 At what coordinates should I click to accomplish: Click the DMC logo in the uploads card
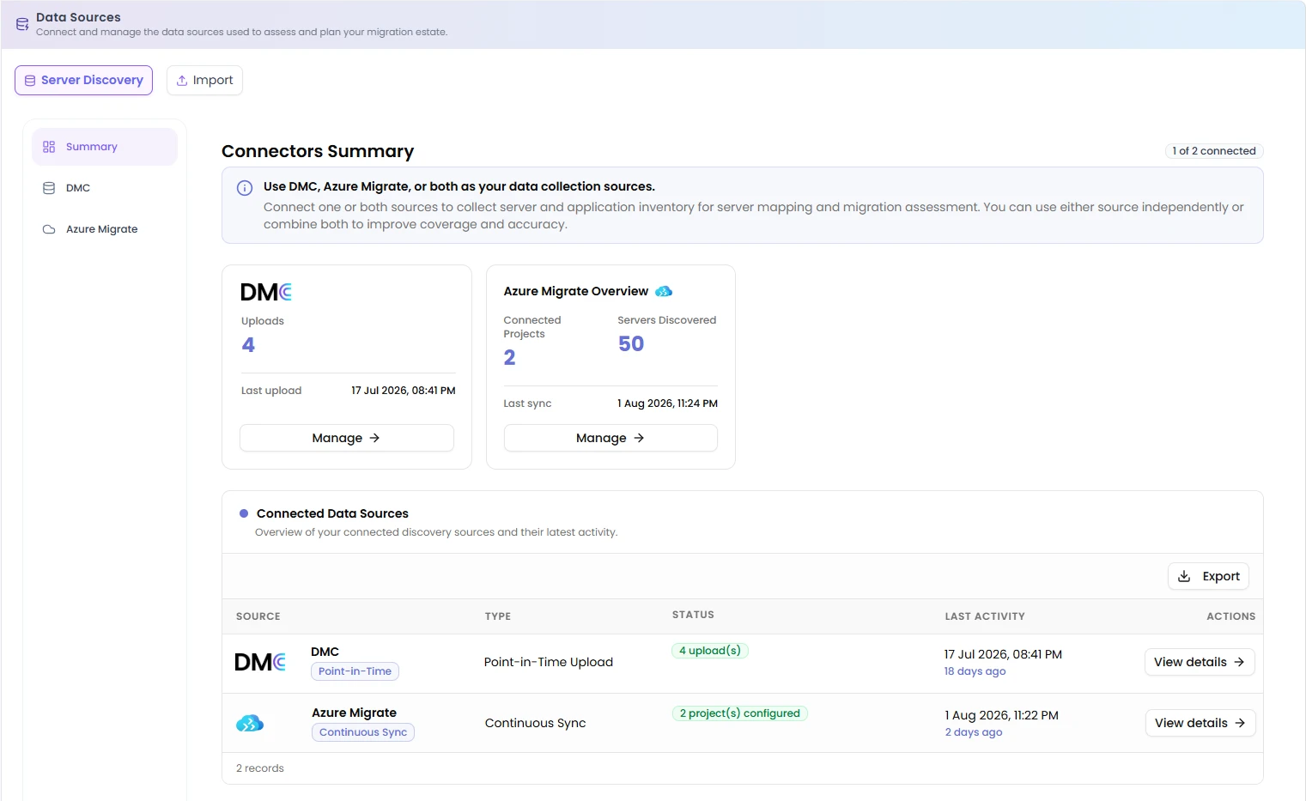click(x=266, y=292)
